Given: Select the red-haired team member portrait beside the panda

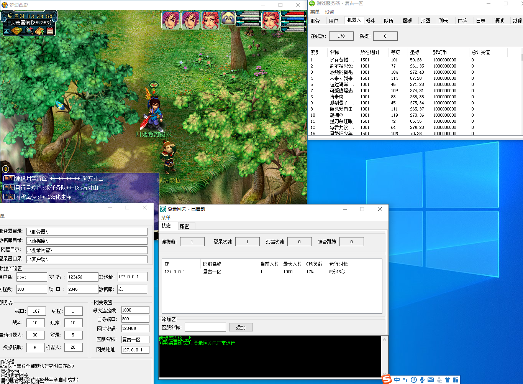Looking at the screenshot, I should click(x=211, y=20).
